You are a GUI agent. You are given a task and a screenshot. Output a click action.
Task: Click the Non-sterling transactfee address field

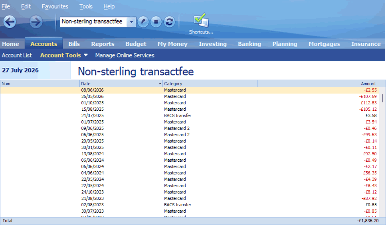point(93,22)
